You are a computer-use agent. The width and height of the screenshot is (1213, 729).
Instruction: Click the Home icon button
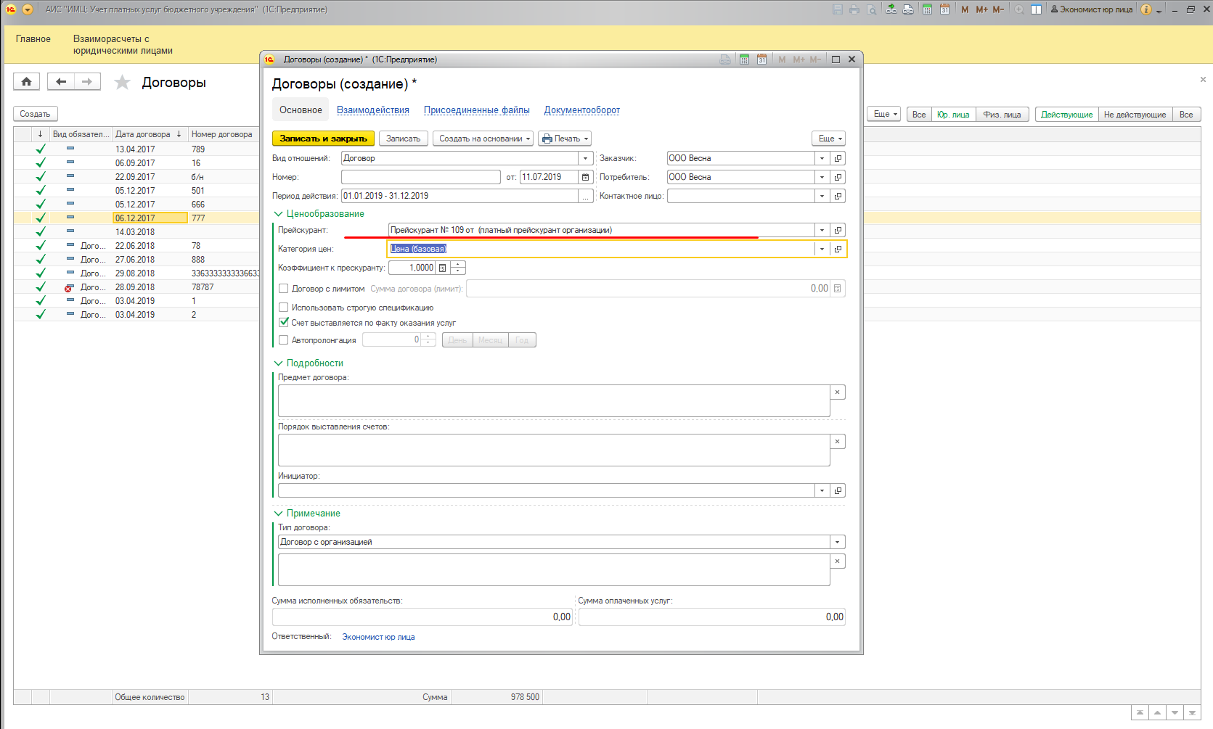pos(26,82)
